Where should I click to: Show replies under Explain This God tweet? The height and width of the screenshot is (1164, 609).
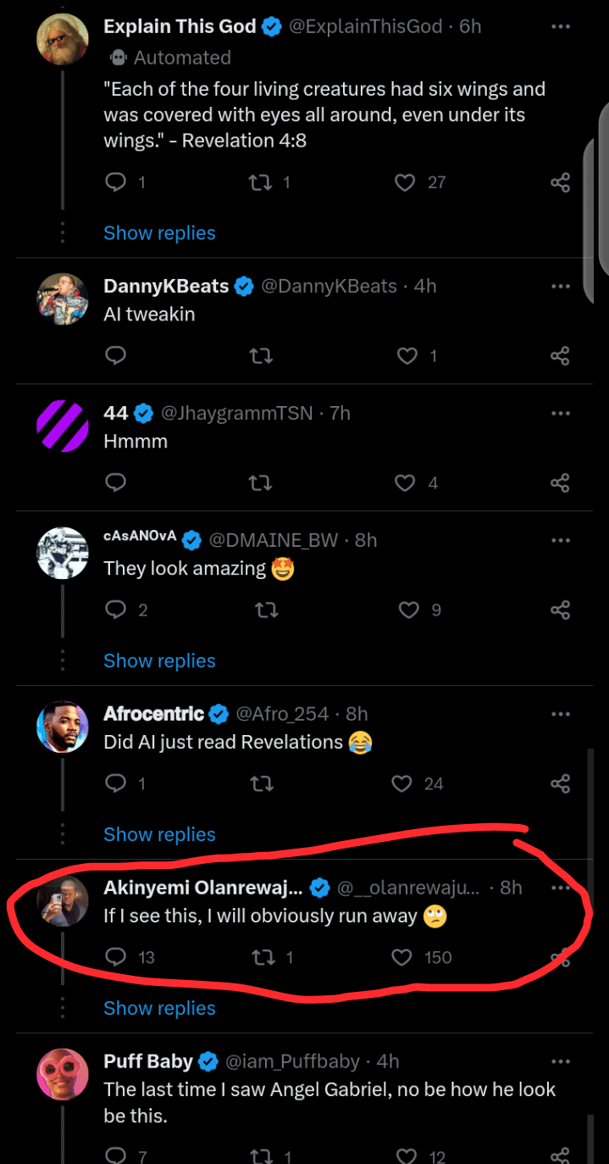(x=159, y=233)
